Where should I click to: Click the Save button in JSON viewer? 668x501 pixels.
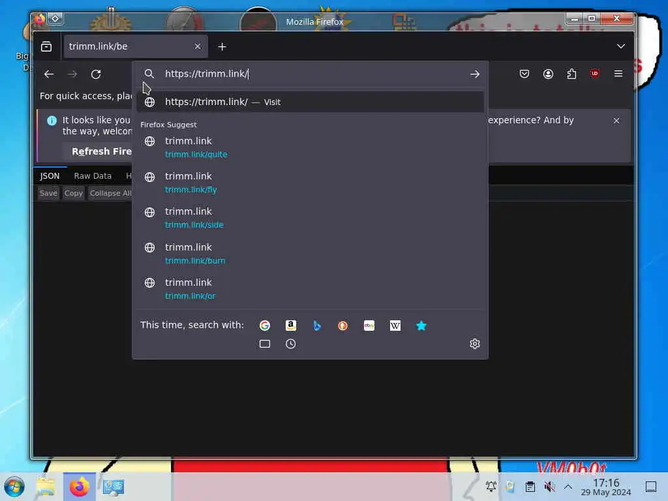tap(48, 193)
